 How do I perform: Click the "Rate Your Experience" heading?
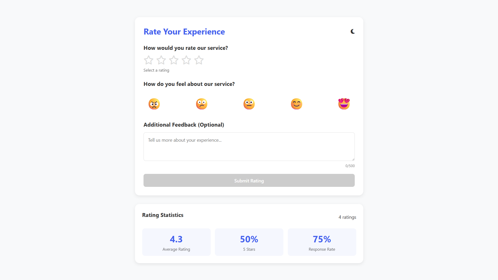click(184, 32)
